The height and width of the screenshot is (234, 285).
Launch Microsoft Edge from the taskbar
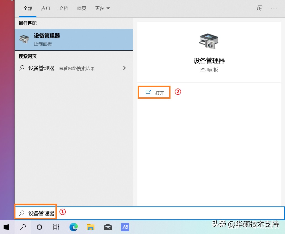tap(73, 227)
